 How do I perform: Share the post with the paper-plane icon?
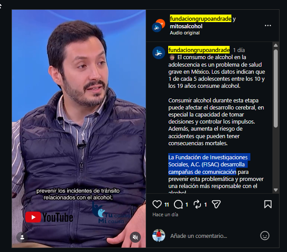click(216, 204)
